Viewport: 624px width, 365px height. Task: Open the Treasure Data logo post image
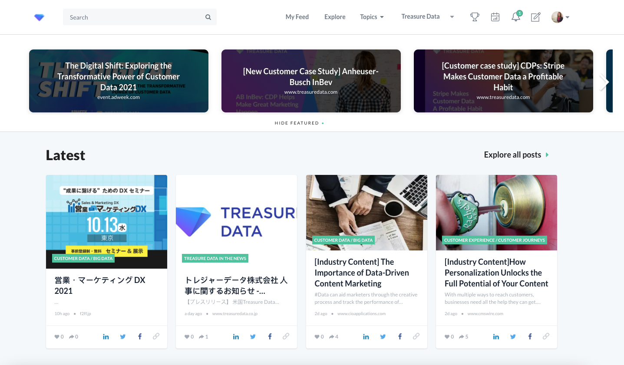pyautogui.click(x=236, y=222)
